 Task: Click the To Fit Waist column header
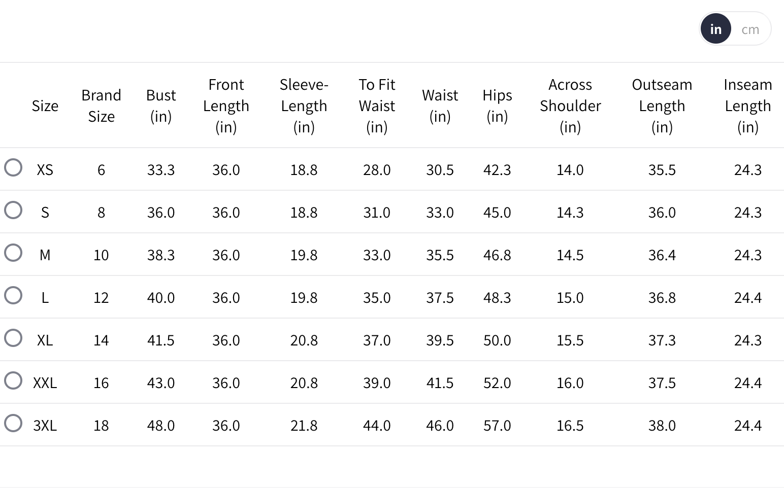pos(377,106)
